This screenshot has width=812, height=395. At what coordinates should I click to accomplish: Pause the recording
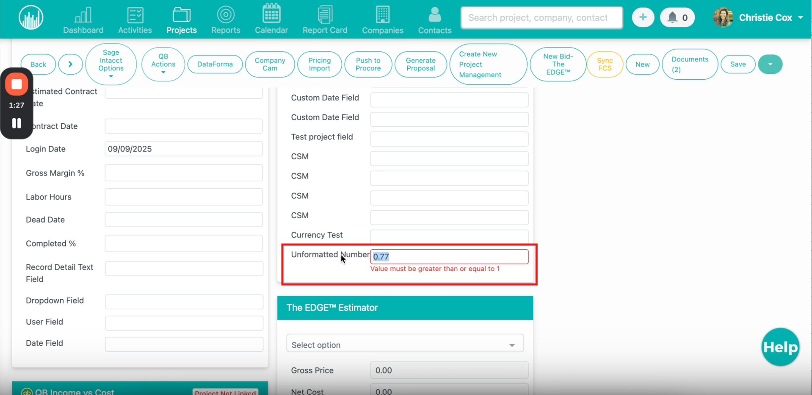pos(17,123)
